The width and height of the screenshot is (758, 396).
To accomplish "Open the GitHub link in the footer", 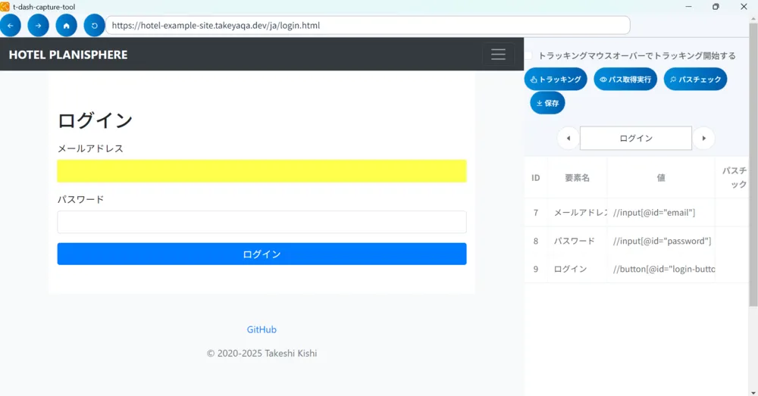I will (262, 330).
